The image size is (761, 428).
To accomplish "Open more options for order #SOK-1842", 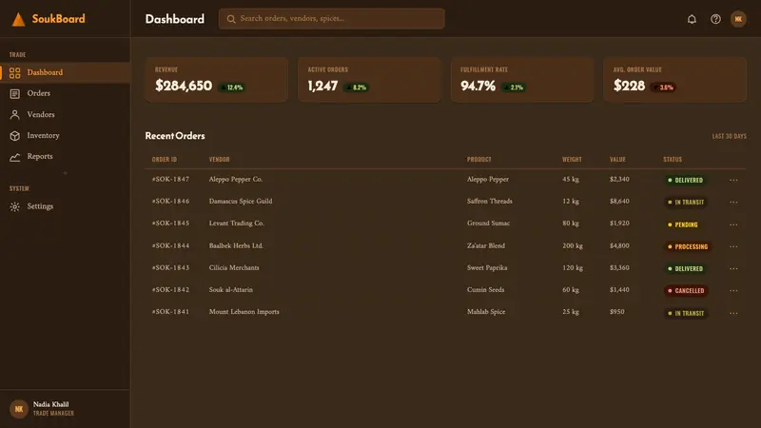I will [733, 290].
